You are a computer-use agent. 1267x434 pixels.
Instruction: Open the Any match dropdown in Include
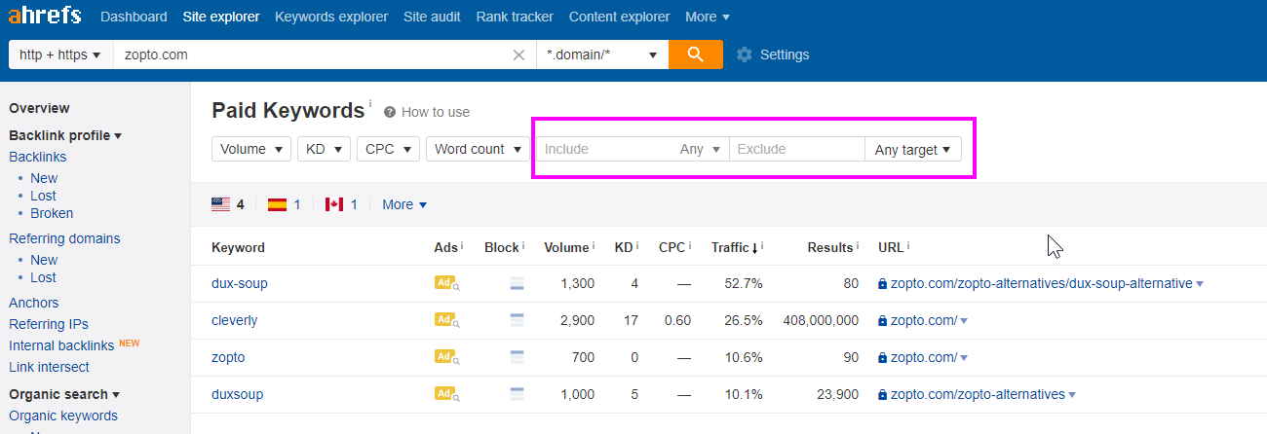[701, 149]
